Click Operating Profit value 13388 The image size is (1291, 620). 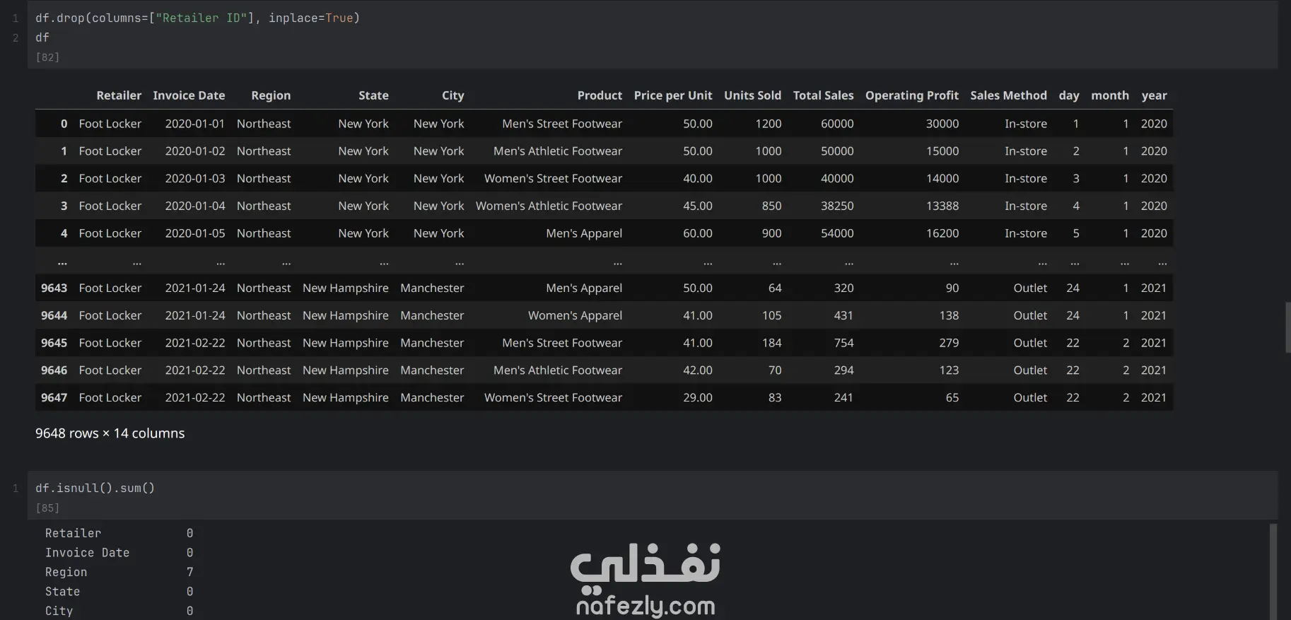coord(942,206)
